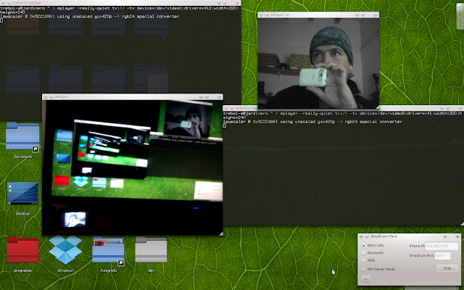Select the WiFi / LAN radio option

point(364,246)
